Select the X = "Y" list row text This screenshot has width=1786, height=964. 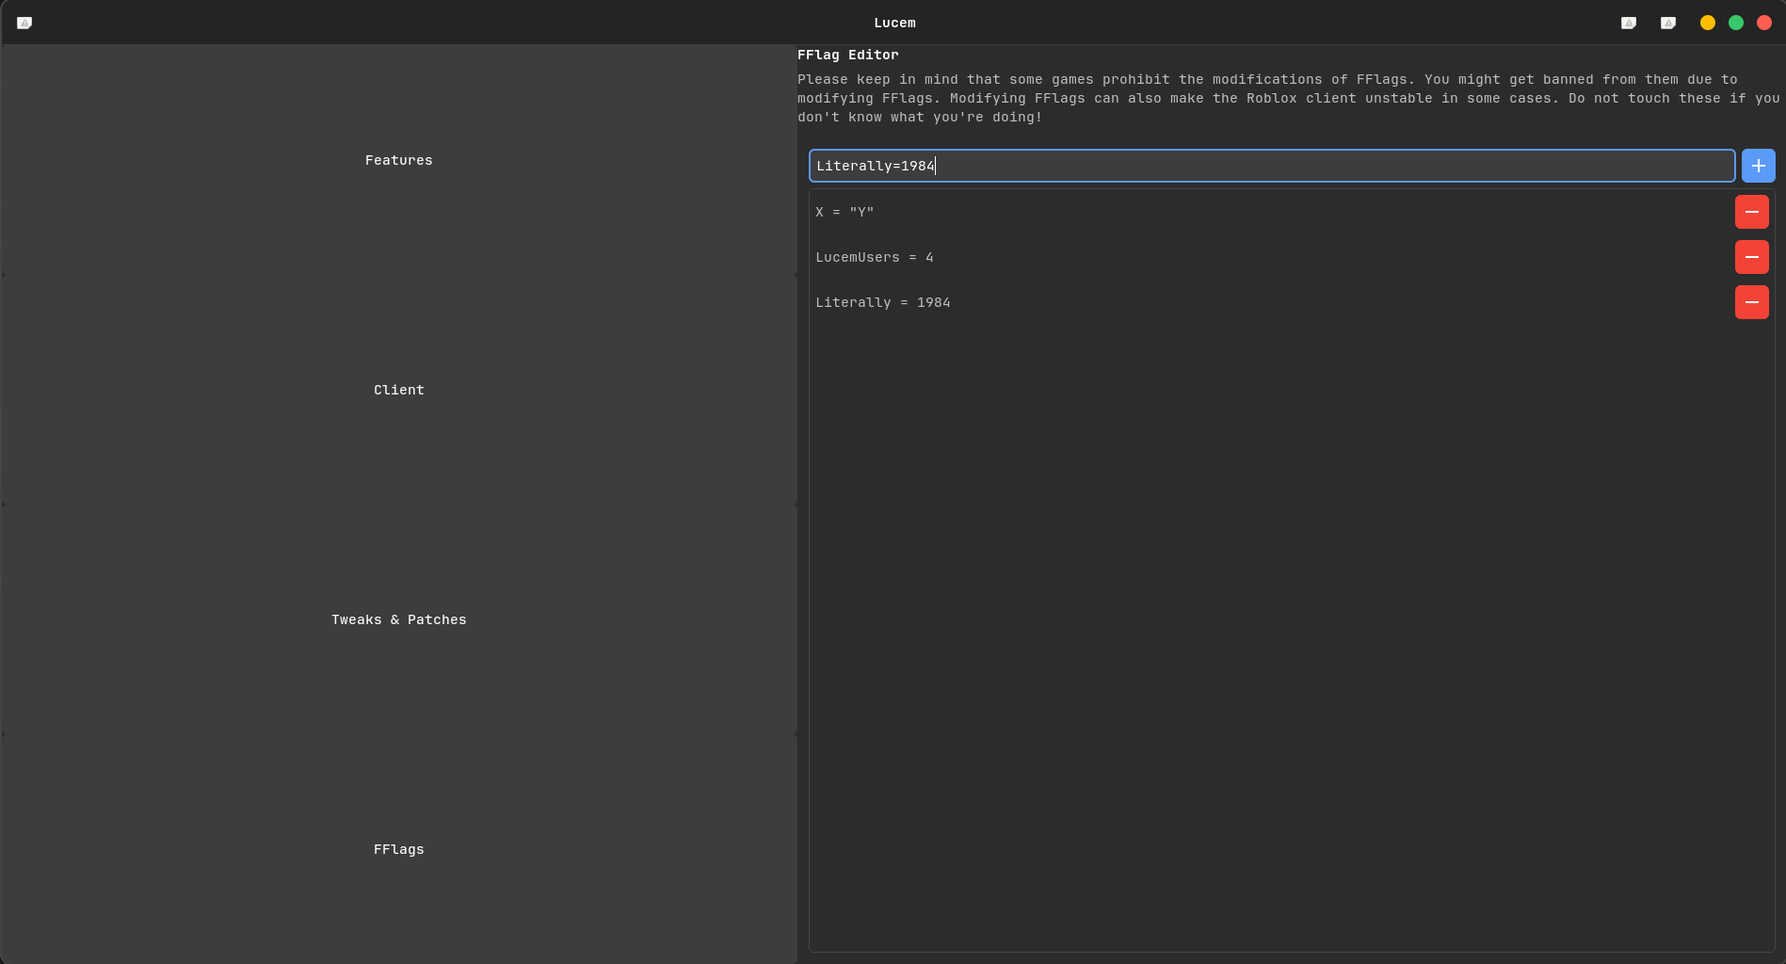(845, 212)
